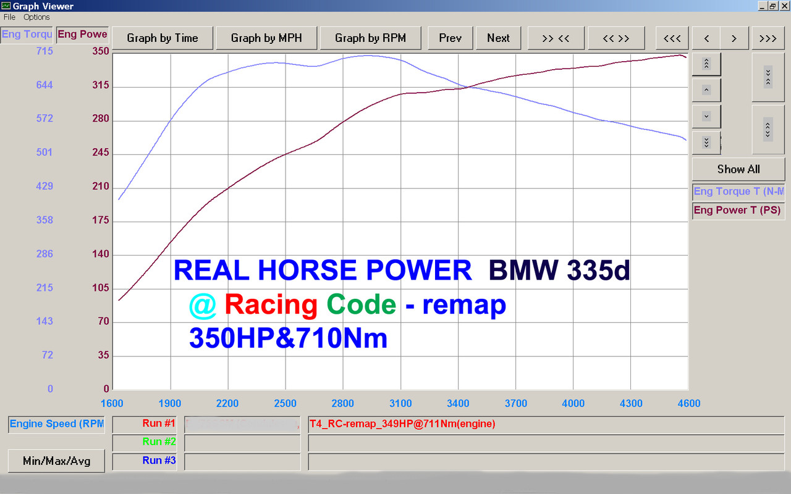The width and height of the screenshot is (791, 494).
Task: Click the "4600" RPM axis value
Action: click(x=689, y=404)
